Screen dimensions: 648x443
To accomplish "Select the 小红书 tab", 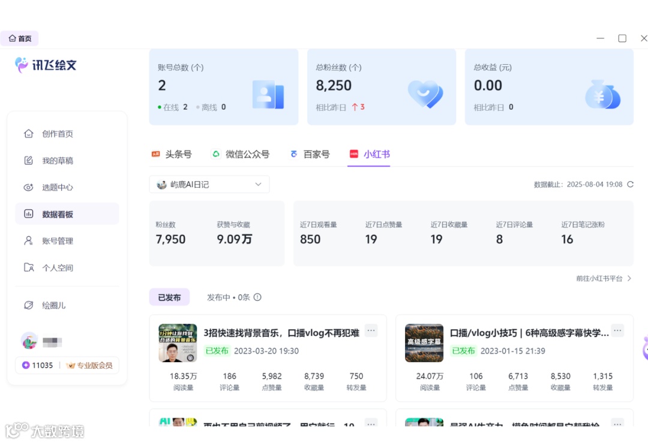I will [x=370, y=154].
